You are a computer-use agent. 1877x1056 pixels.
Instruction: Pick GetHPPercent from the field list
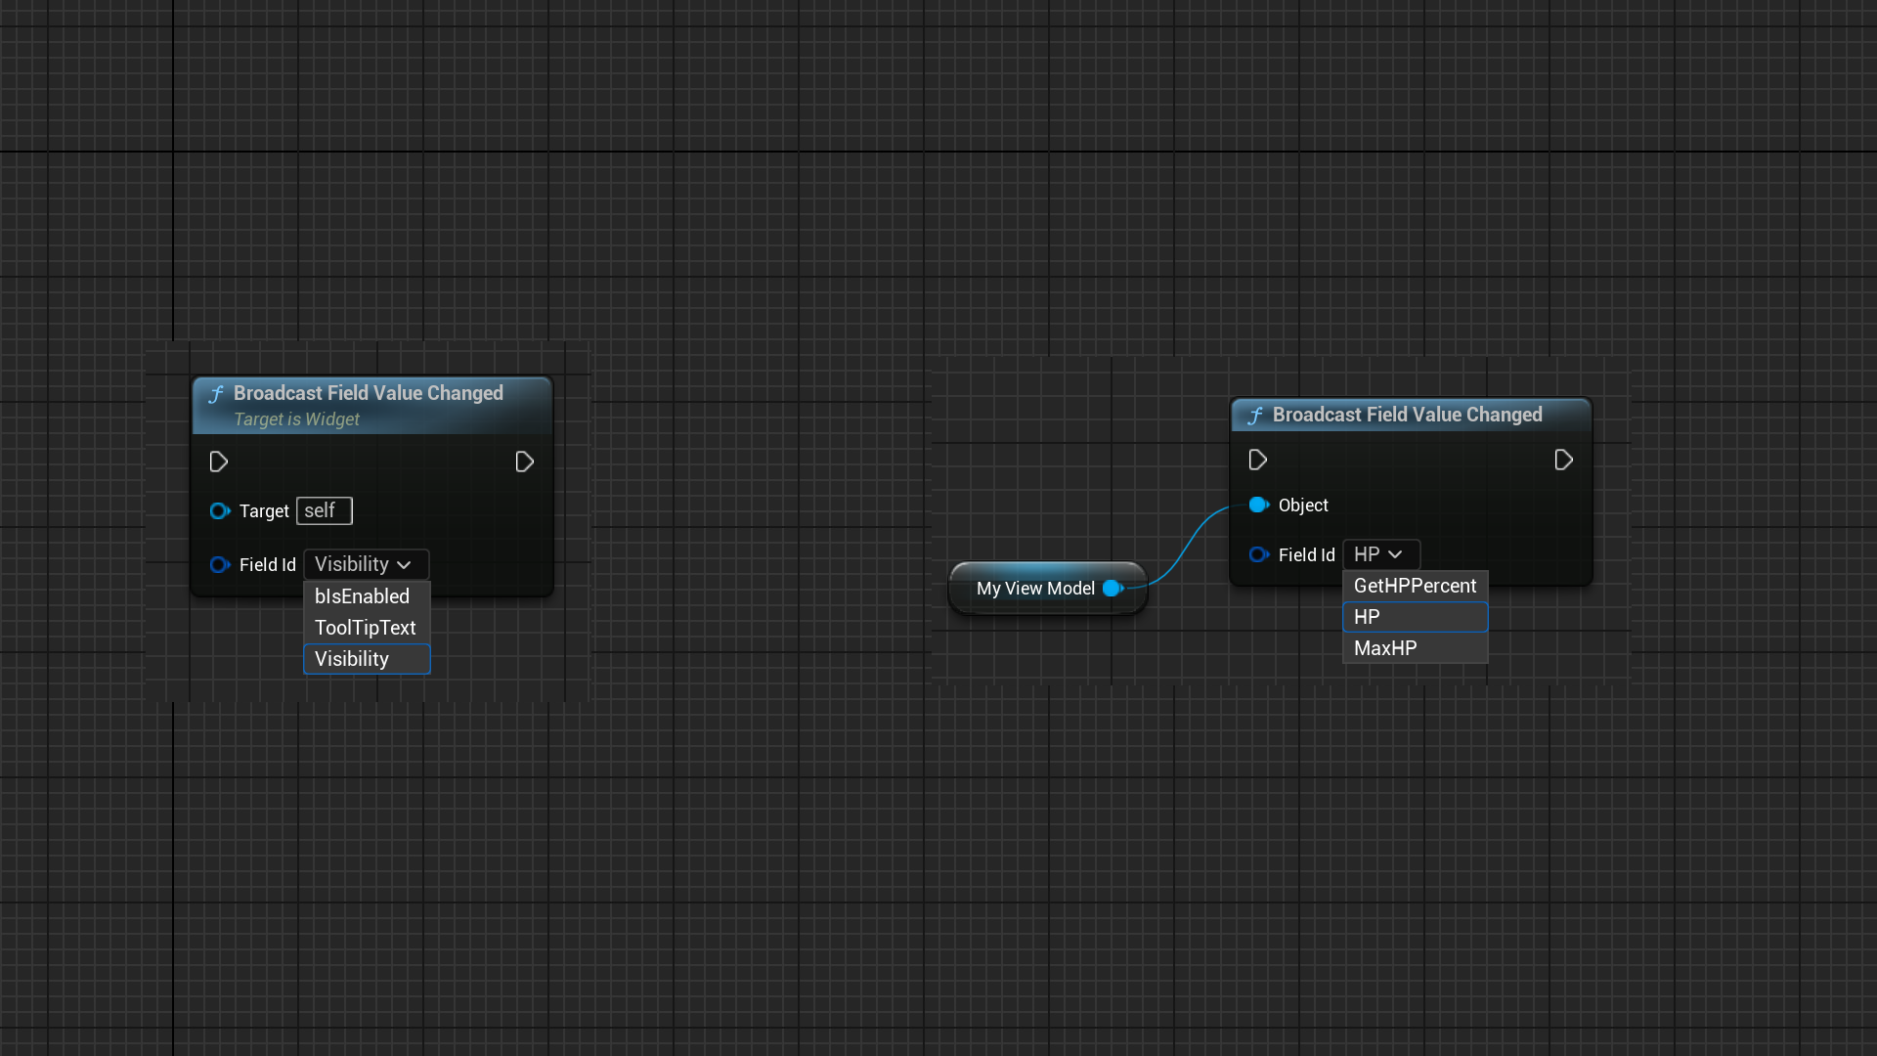point(1415,586)
